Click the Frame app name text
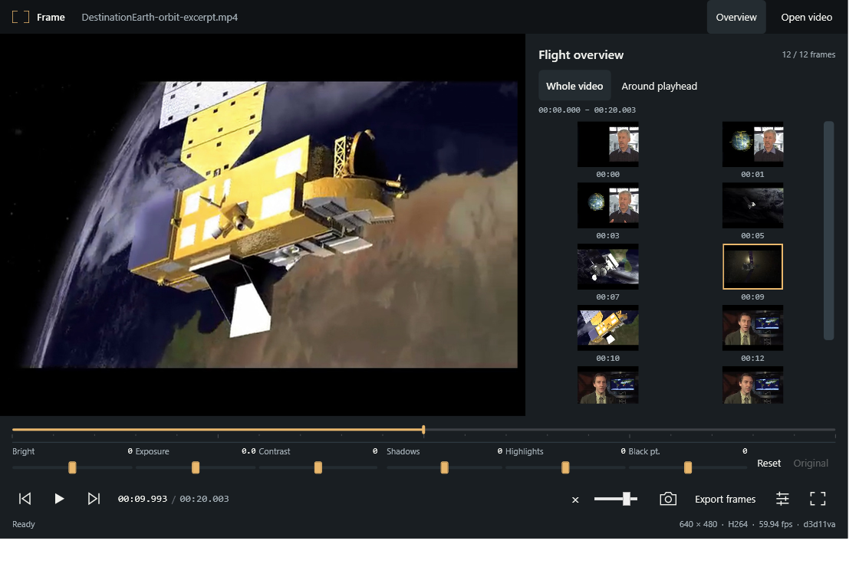 click(x=51, y=18)
